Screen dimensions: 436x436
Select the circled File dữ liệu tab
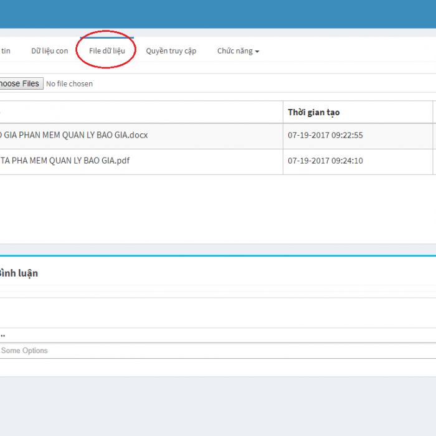click(107, 51)
